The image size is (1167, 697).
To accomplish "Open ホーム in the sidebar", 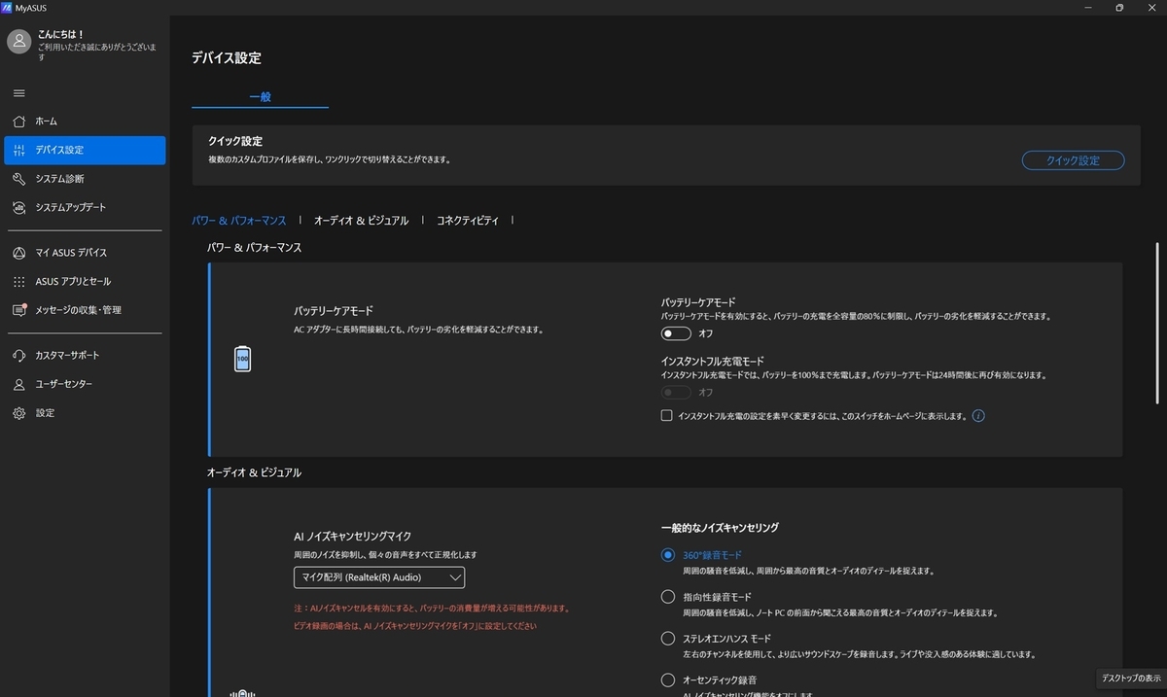I will point(85,122).
